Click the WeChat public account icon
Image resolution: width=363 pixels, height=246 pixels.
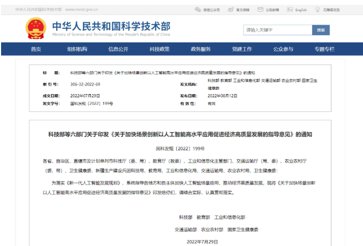(x=198, y=10)
